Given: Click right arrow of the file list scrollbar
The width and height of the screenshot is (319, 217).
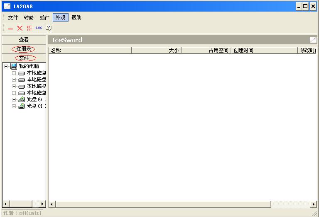Looking at the screenshot, I should click(313, 204).
